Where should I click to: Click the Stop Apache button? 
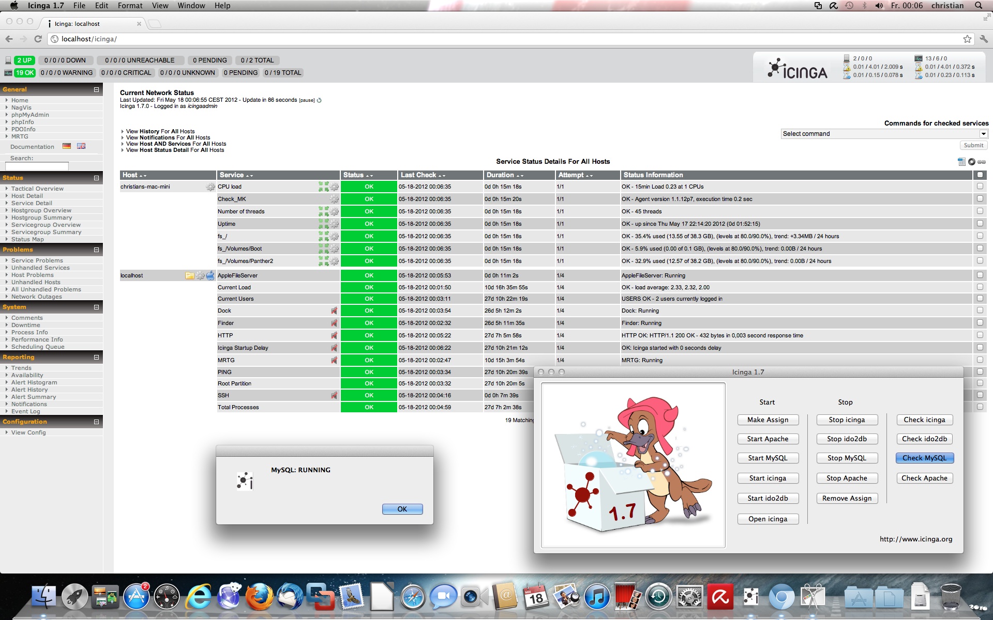coord(847,478)
